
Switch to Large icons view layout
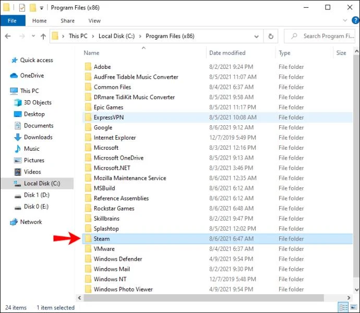click(x=354, y=307)
